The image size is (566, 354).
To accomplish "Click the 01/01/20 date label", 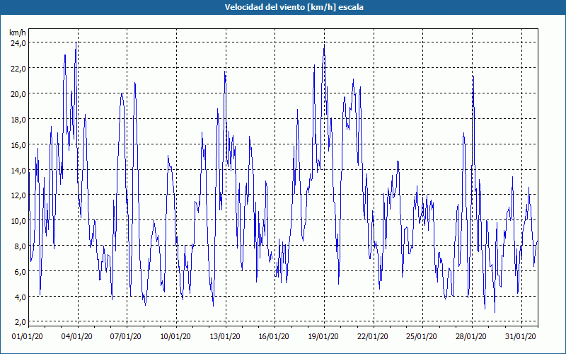I will 28,336.
